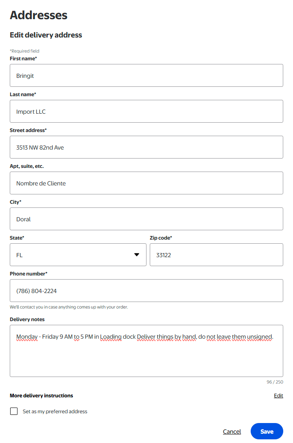Click into the Last name field
293x443 pixels.
146,111
